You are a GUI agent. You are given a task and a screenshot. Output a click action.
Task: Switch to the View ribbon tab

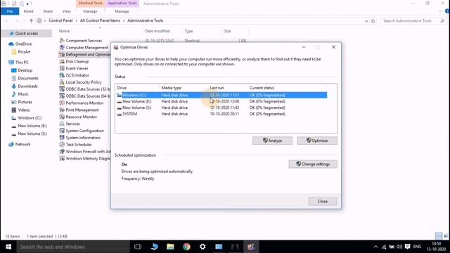tap(66, 11)
